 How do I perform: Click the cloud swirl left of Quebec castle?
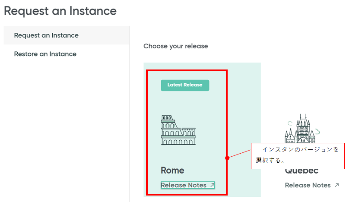click(x=290, y=123)
